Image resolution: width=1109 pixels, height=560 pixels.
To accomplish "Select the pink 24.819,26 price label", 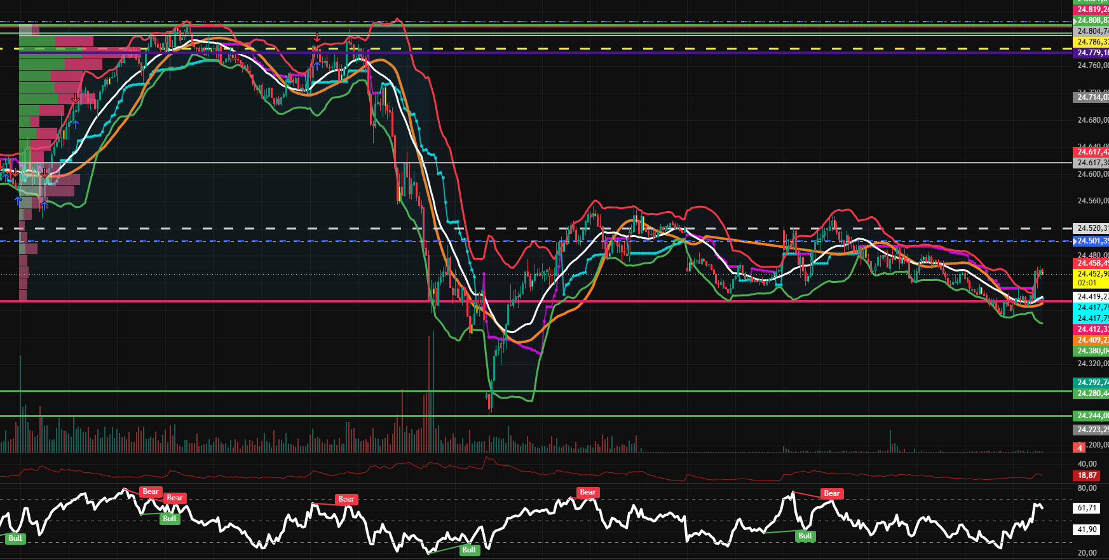I will tap(1091, 10).
